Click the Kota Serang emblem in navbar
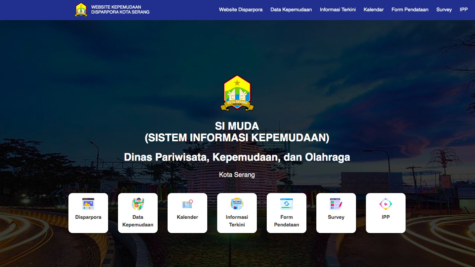Viewport: 475px width, 267px height. 81,10
